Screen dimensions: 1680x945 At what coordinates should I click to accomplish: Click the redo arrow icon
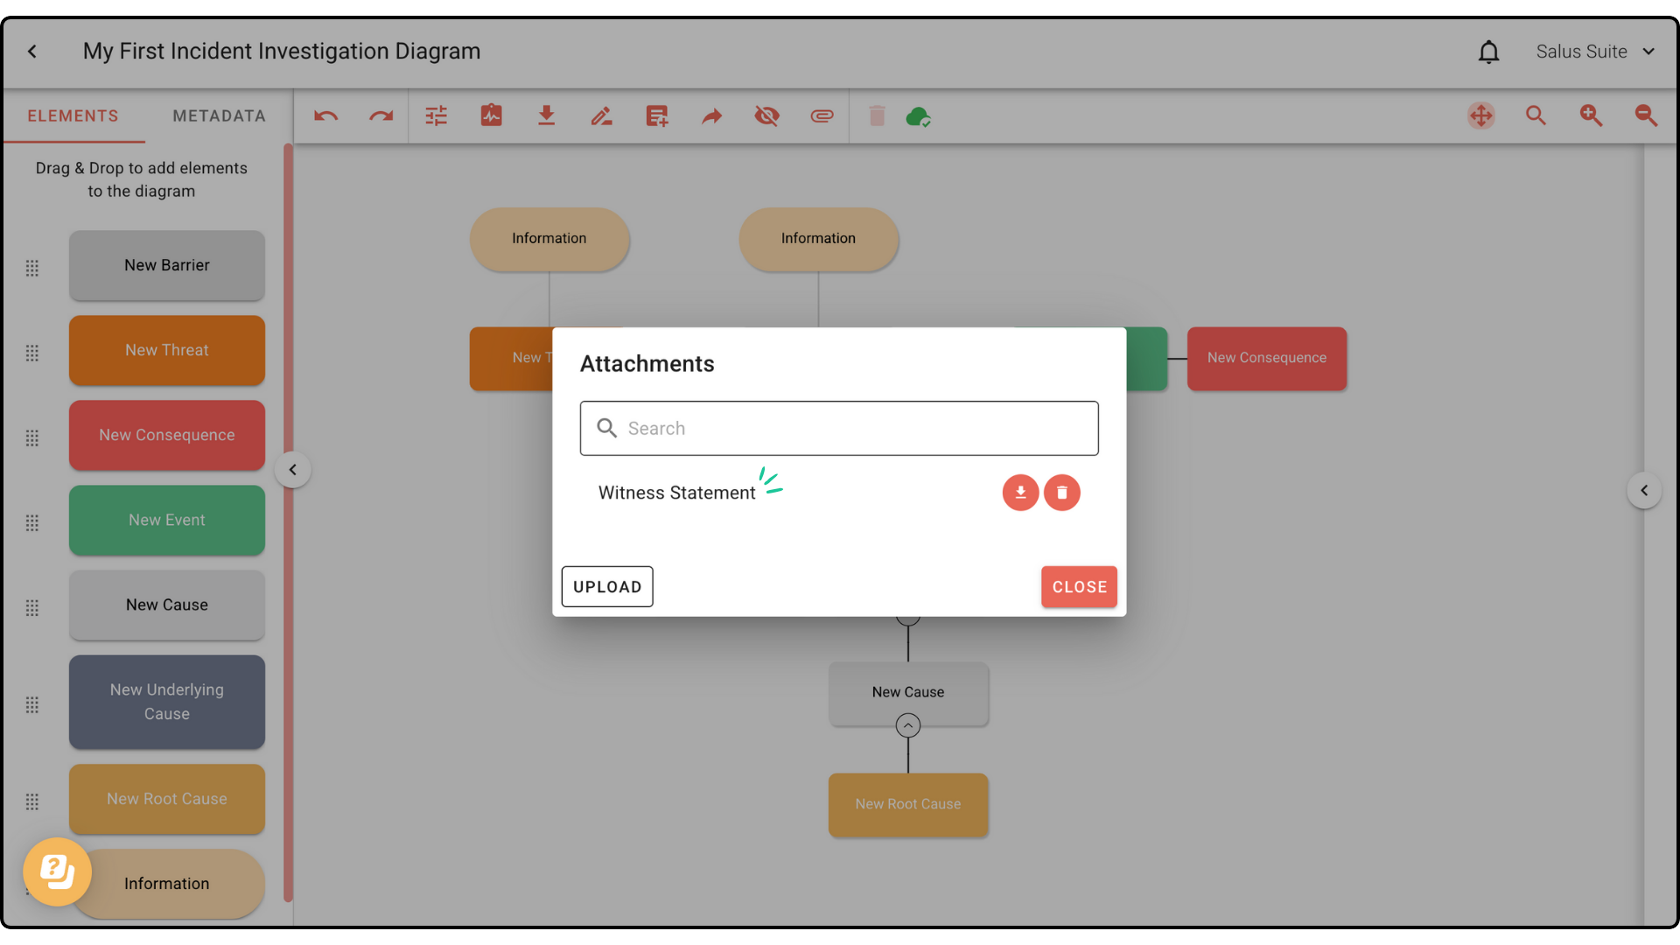381,115
